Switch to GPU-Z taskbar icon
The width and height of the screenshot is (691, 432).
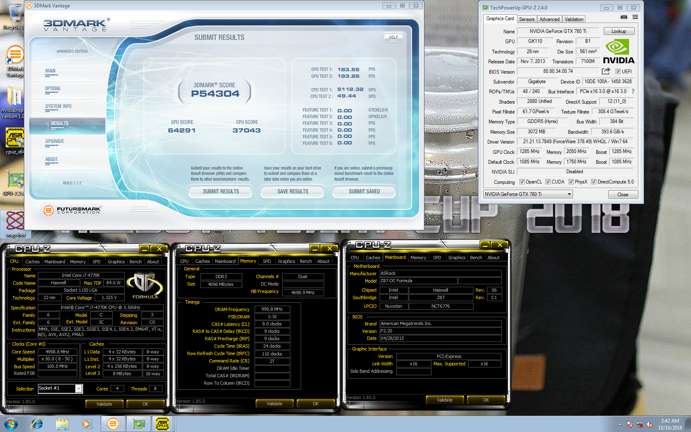pyautogui.click(x=138, y=424)
